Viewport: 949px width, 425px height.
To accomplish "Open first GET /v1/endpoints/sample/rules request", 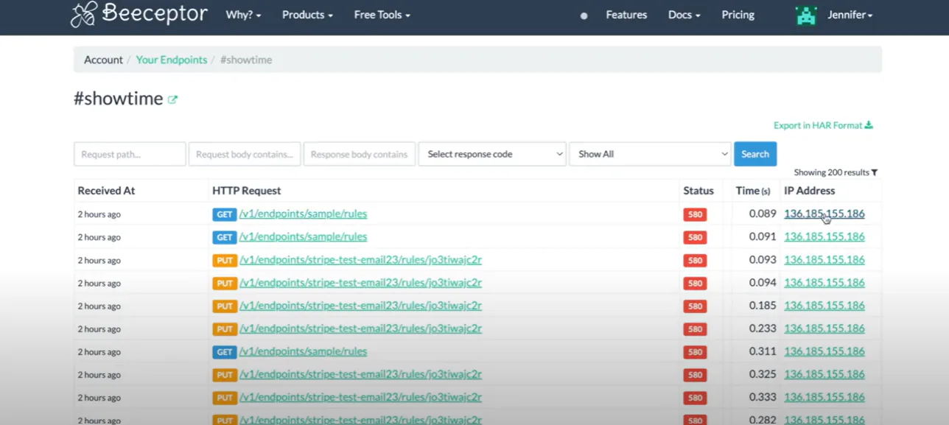I will [x=303, y=214].
